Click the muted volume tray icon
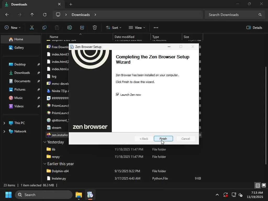The width and height of the screenshot is (268, 201). point(241,195)
